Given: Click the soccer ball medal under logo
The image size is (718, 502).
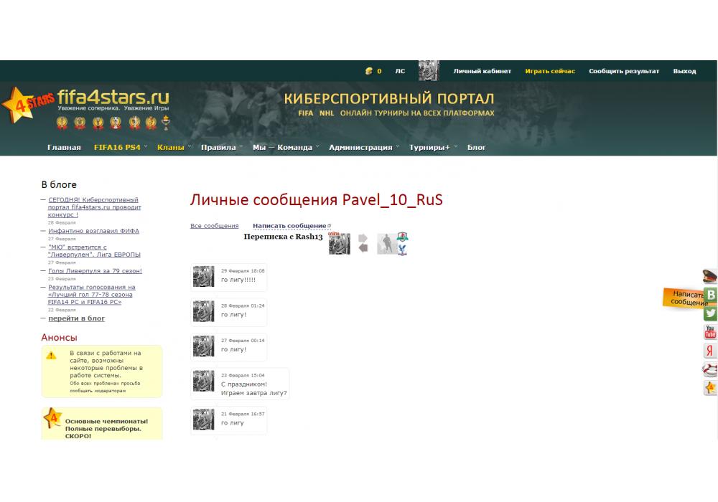Looking at the screenshot, I should pos(116,123).
